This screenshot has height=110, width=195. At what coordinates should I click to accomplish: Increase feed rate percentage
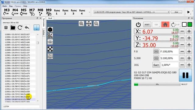[x=189, y=51]
